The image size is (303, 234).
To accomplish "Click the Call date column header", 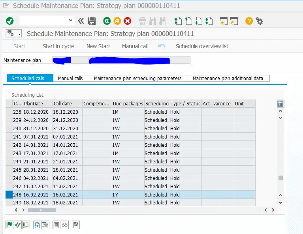I will click(x=68, y=104).
